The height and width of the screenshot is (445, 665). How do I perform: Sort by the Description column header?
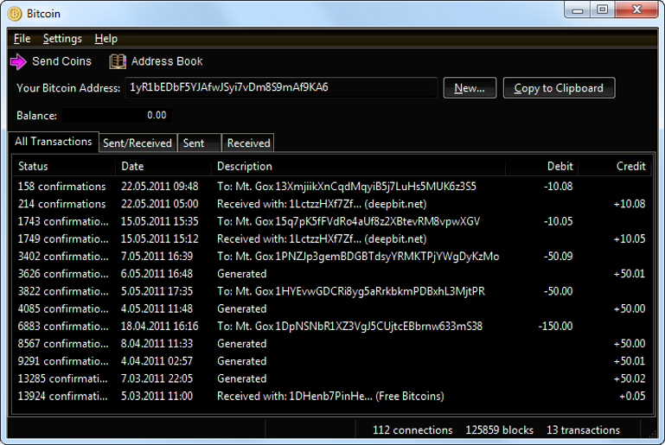pyautogui.click(x=358, y=166)
